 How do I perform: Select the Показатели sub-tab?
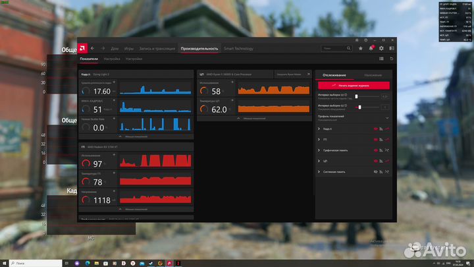tap(89, 59)
